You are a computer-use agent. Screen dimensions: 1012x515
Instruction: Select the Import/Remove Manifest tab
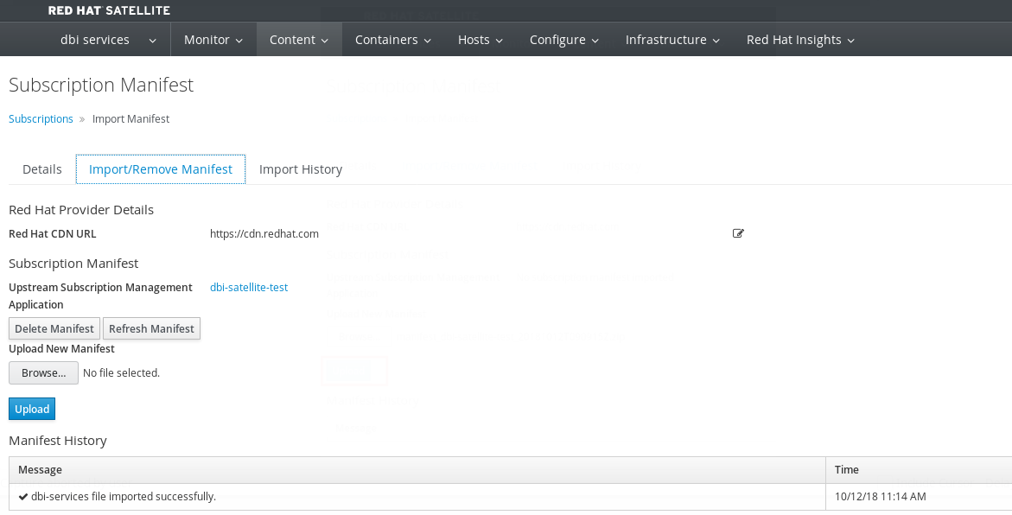161,169
